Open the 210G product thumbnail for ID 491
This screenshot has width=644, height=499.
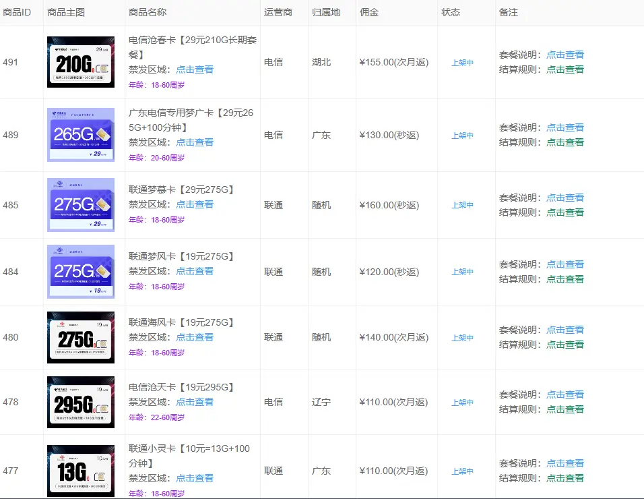click(81, 62)
